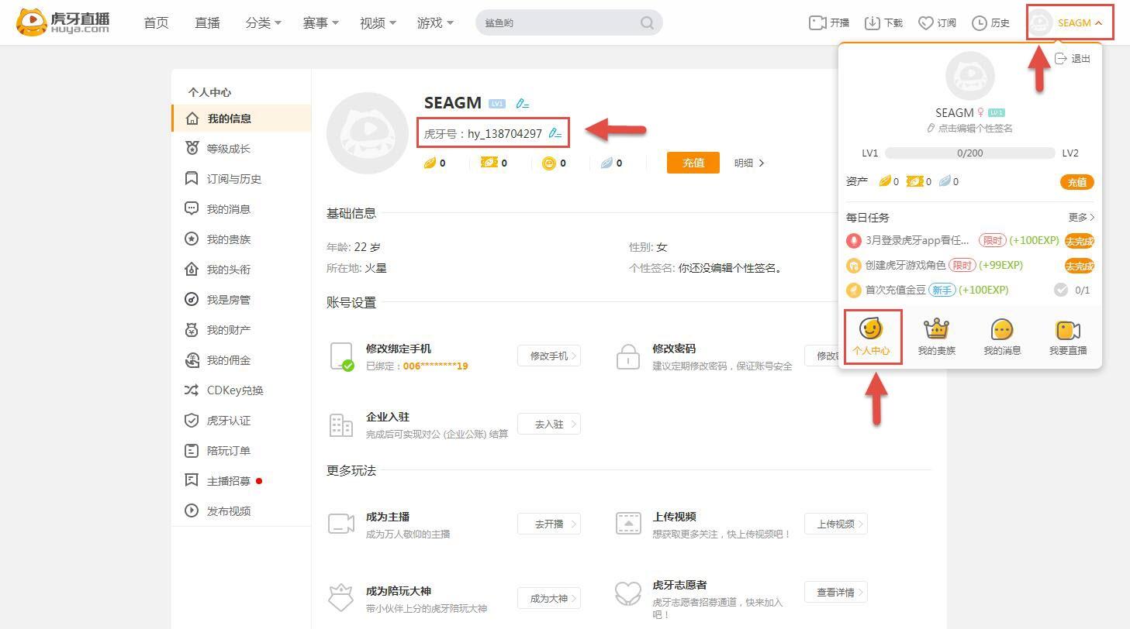
Task: Click the 开播 camera icon in header
Action: coord(817,22)
